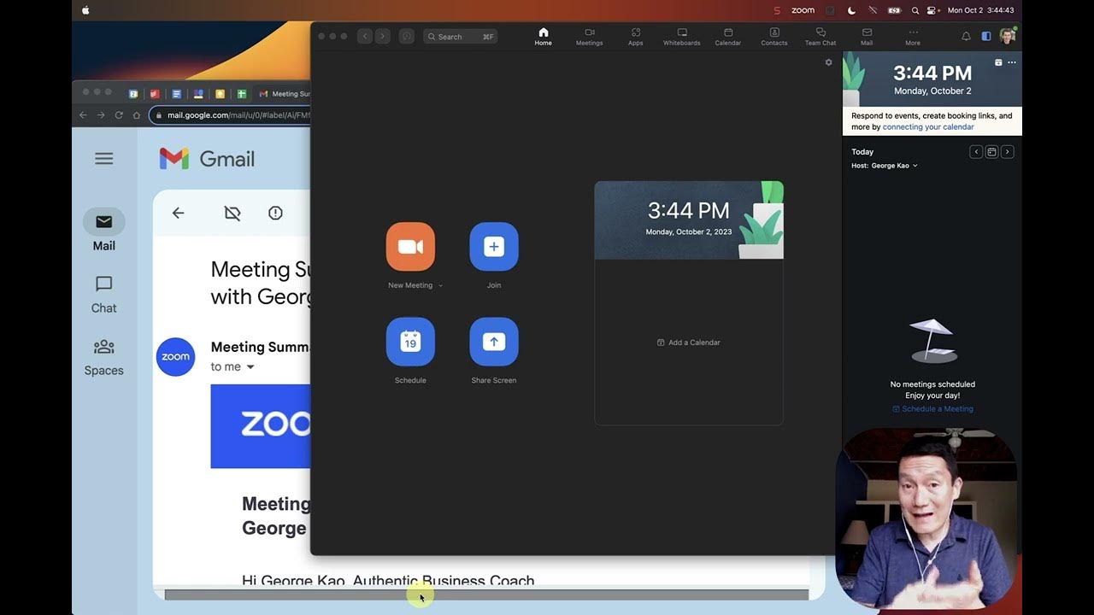Expand the 'to me' recipient details
The height and width of the screenshot is (615, 1094).
250,367
